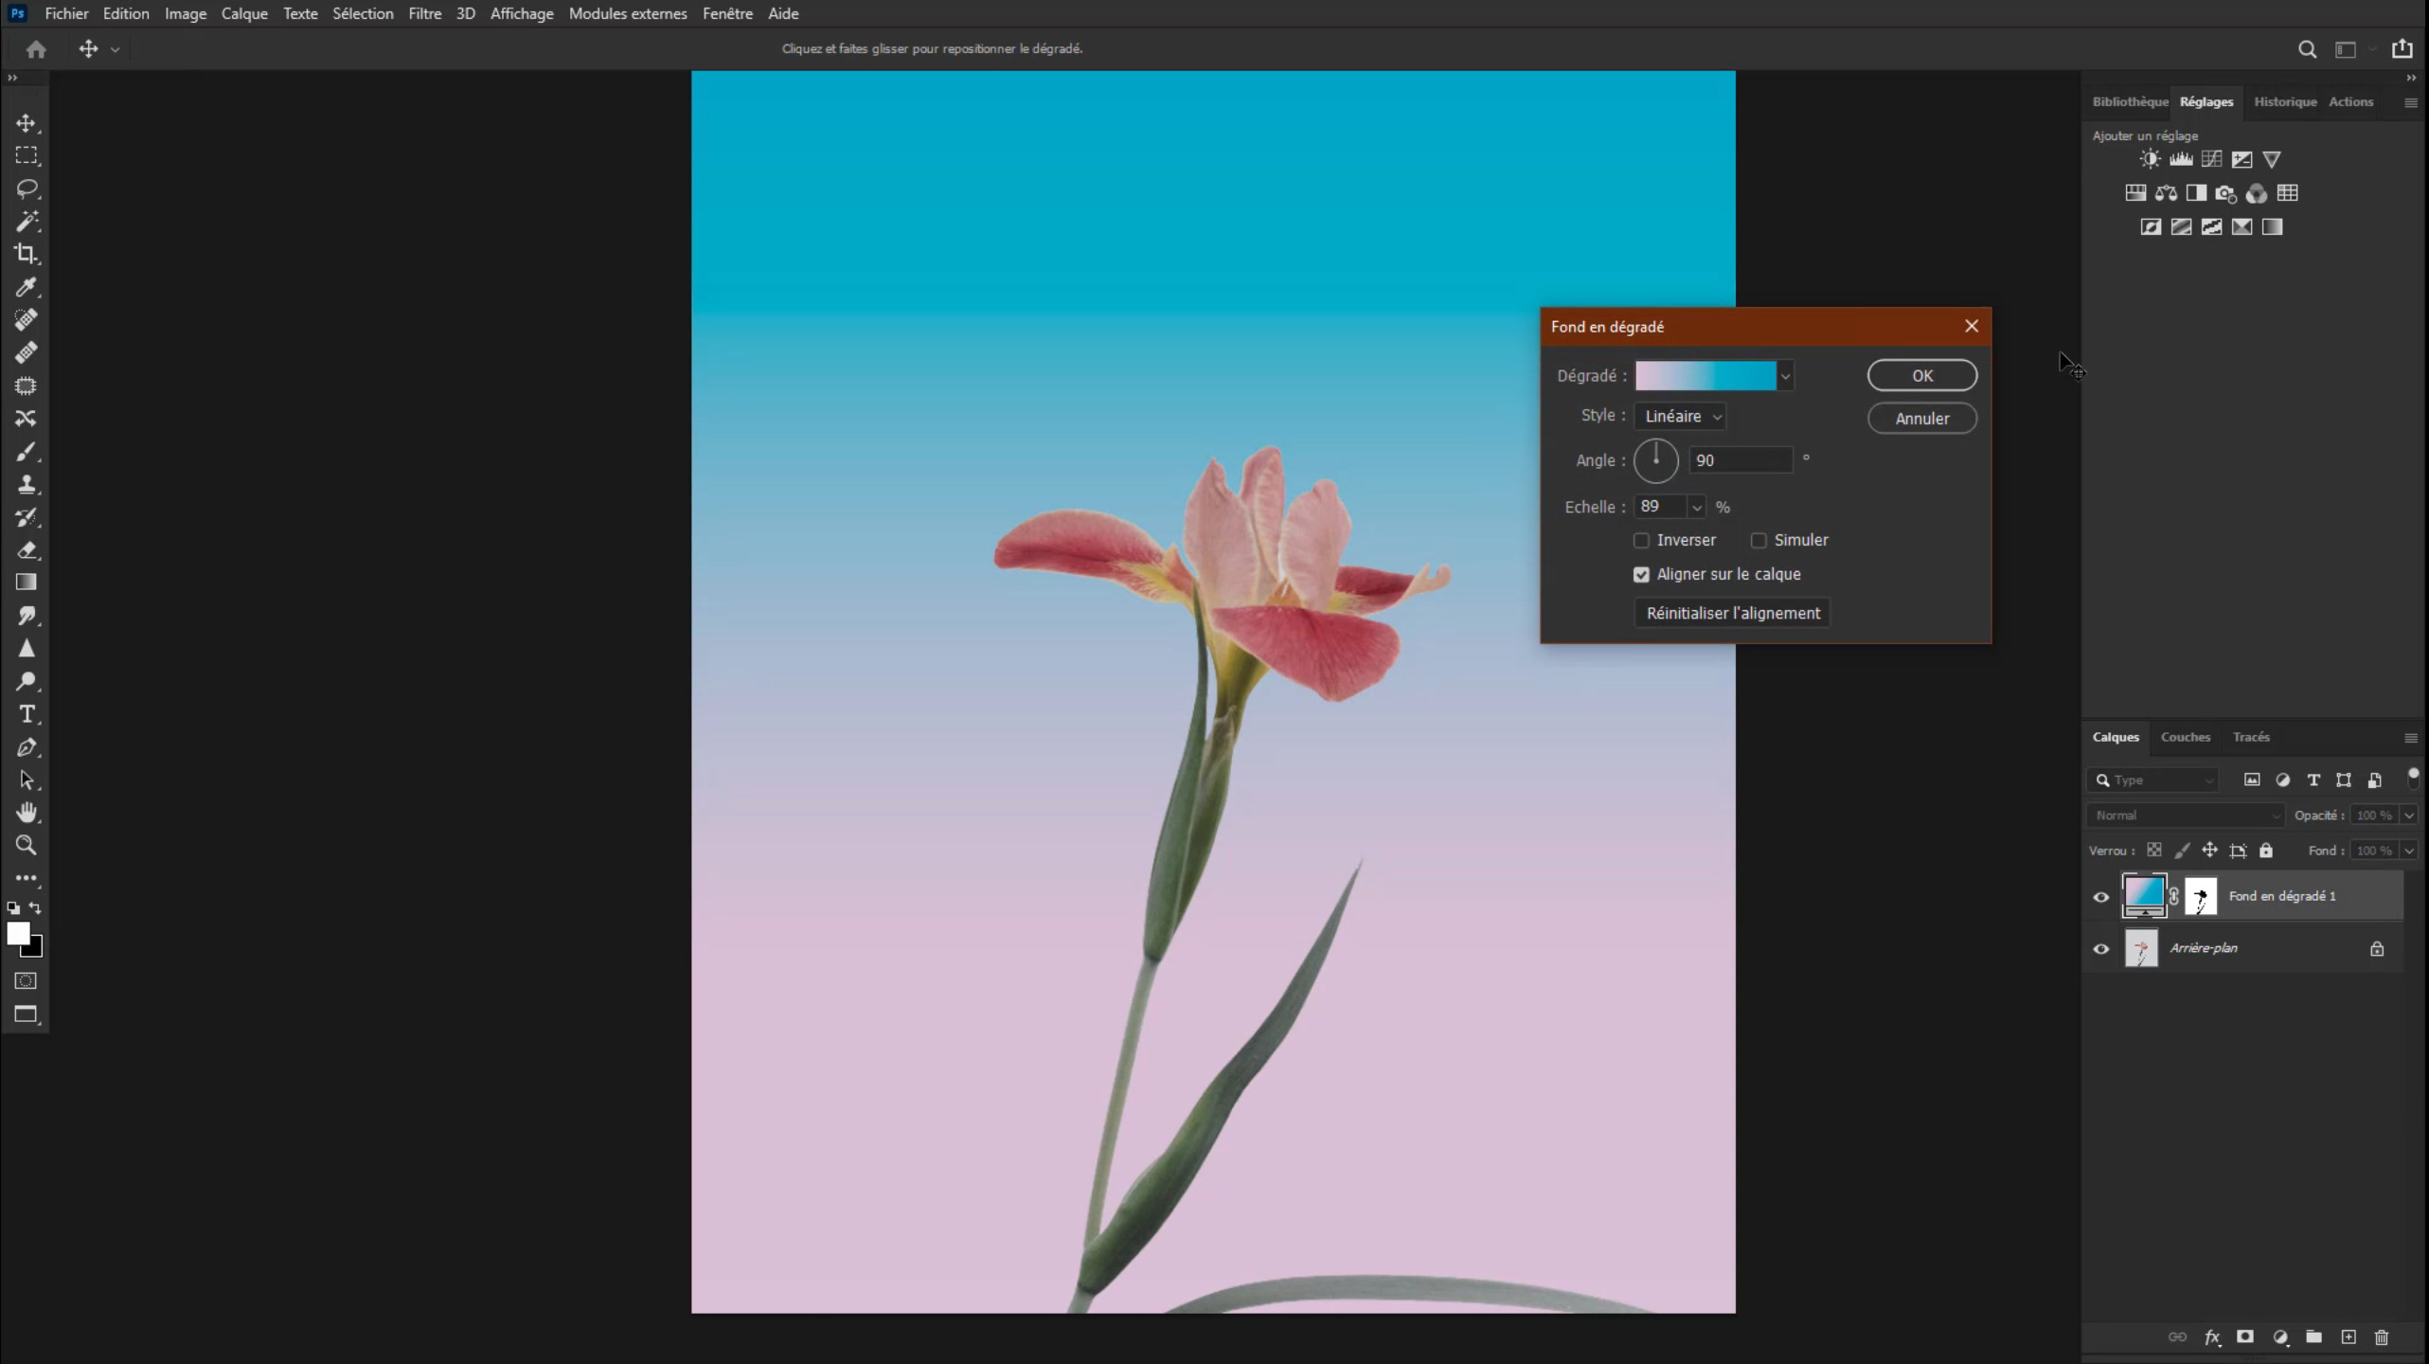Toggle lock all icon in Verrou row
The height and width of the screenshot is (1364, 2429).
(x=2266, y=851)
